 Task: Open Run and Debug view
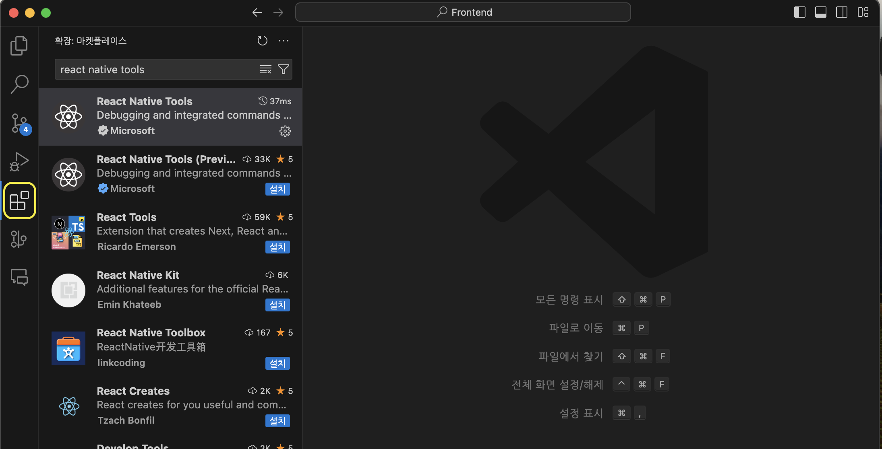click(19, 162)
